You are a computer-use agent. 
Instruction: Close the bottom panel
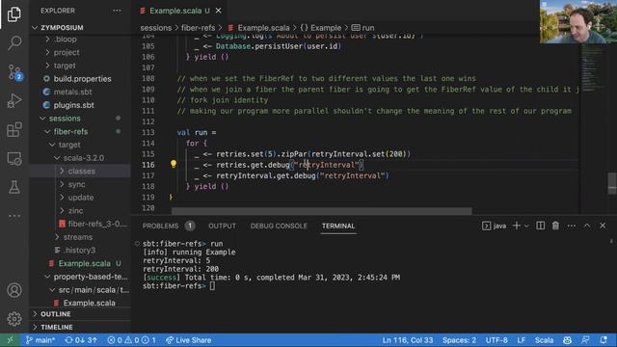click(x=603, y=226)
